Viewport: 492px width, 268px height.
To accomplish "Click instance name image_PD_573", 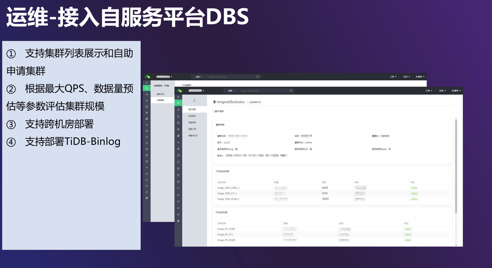I will click(225, 235).
